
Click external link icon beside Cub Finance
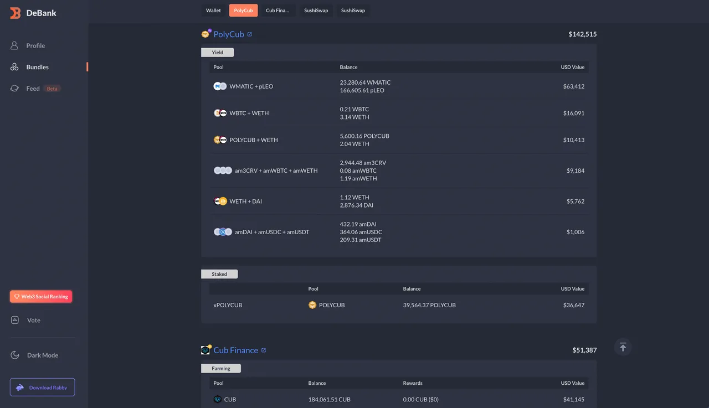click(264, 350)
